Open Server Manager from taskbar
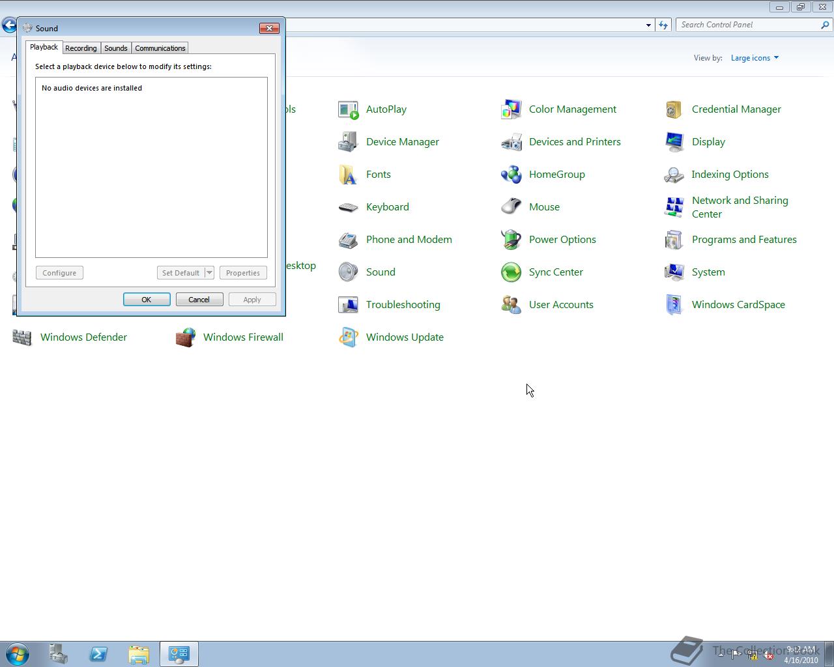The width and height of the screenshot is (834, 667). click(x=58, y=654)
